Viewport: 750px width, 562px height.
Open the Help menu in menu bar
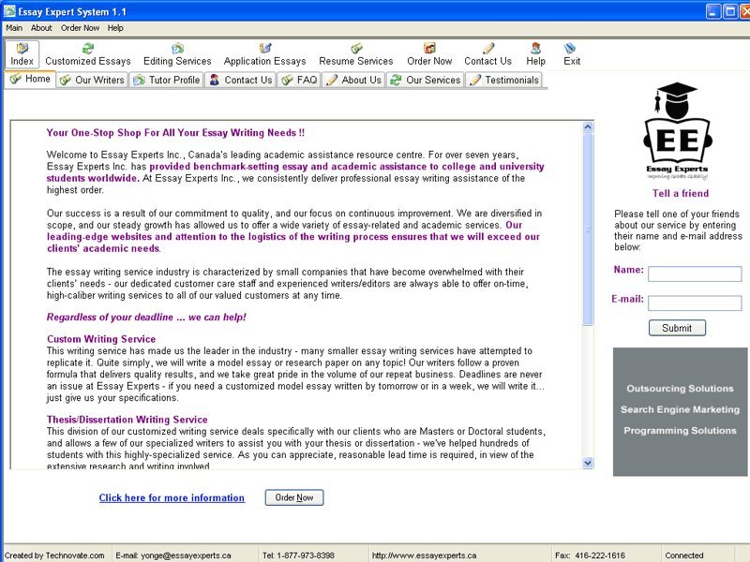[115, 28]
